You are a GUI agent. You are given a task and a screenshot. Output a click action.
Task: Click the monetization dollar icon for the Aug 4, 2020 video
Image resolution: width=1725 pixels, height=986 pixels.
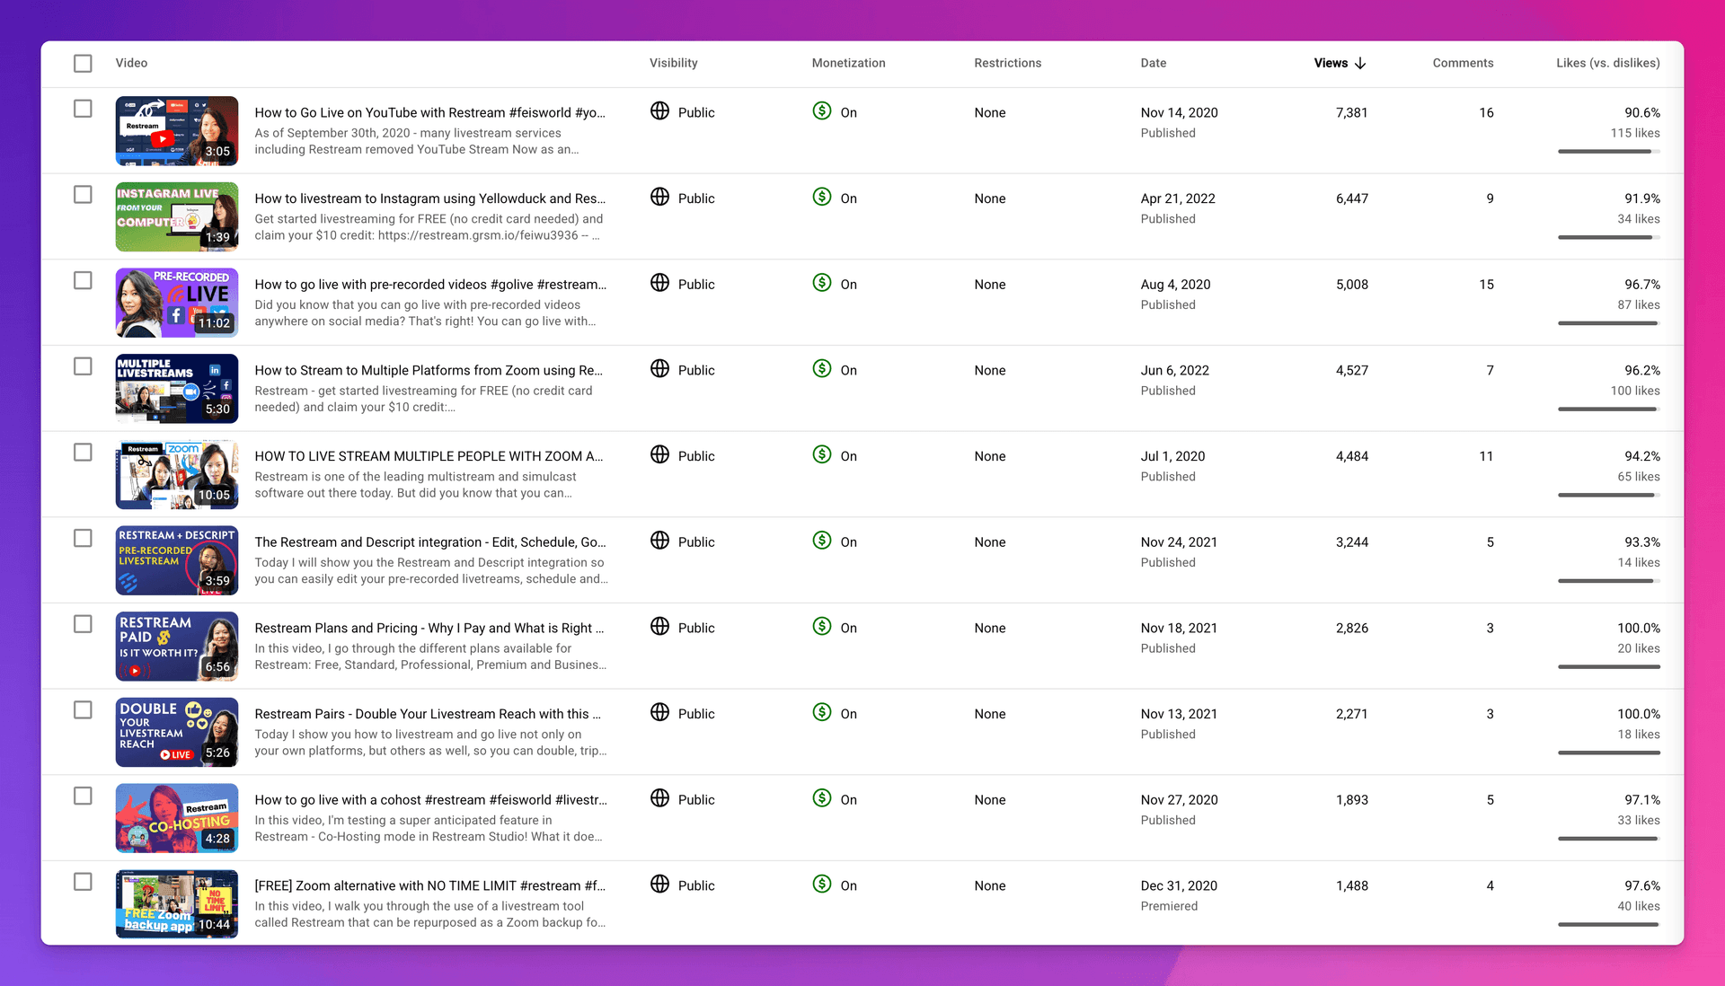coord(821,283)
